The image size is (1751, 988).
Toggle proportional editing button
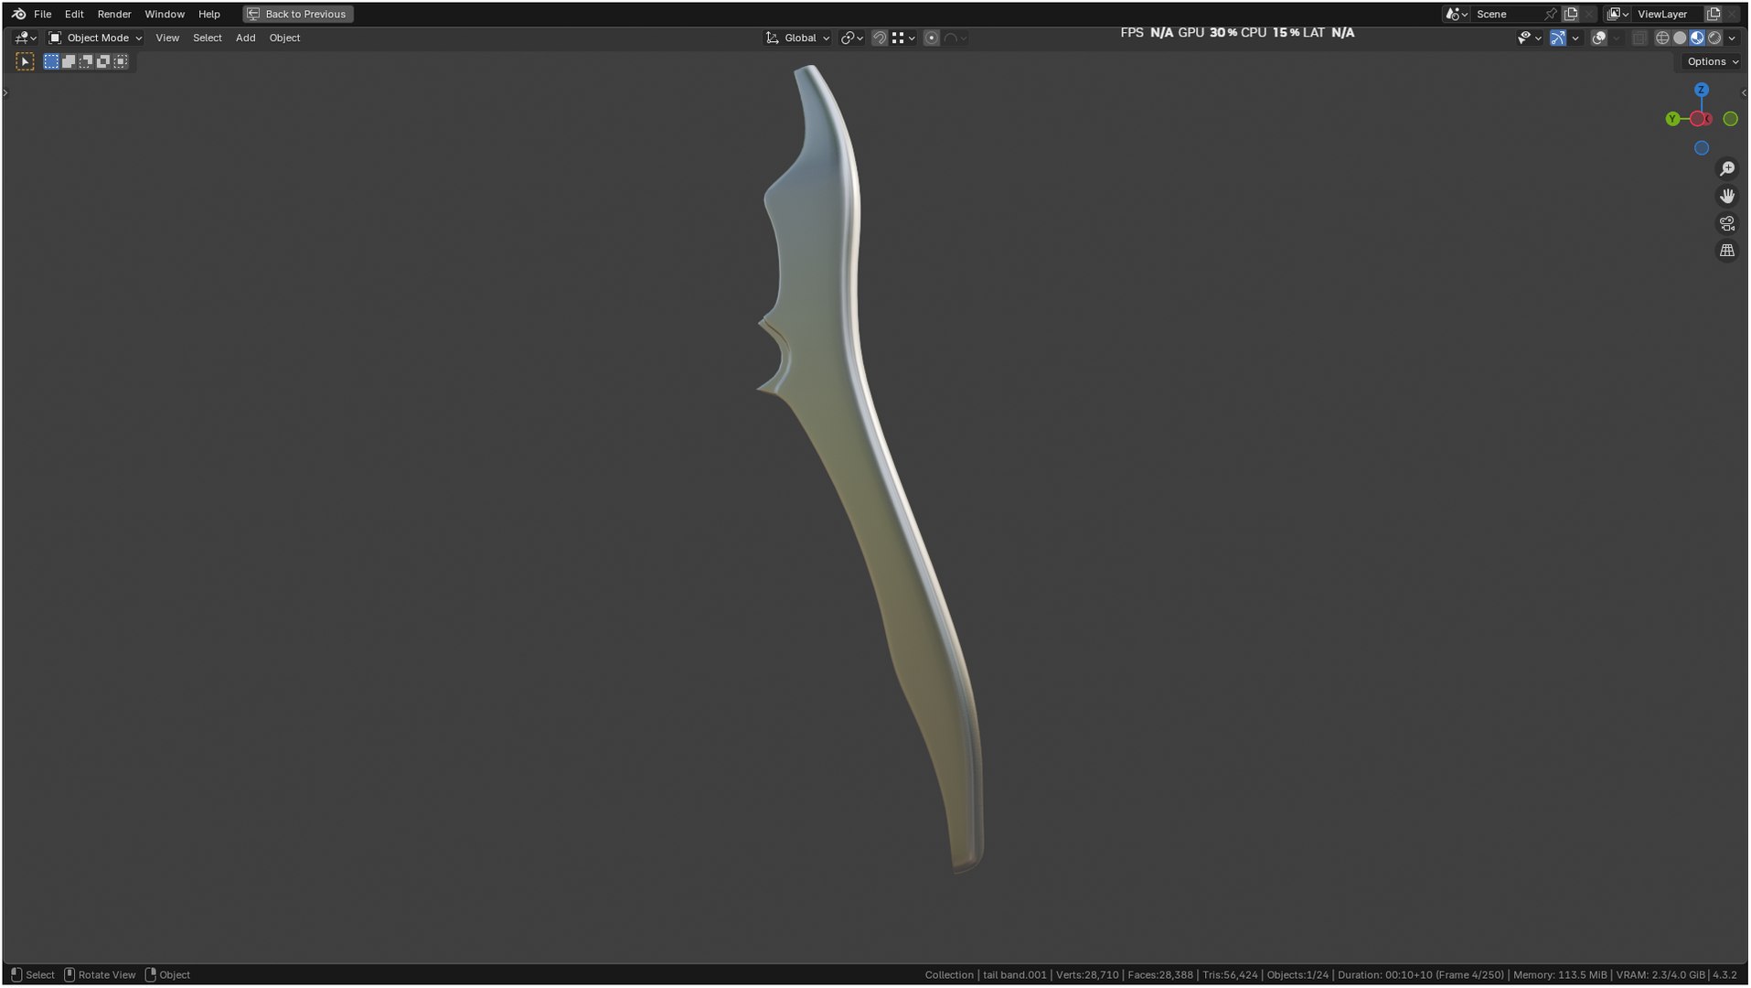point(931,38)
